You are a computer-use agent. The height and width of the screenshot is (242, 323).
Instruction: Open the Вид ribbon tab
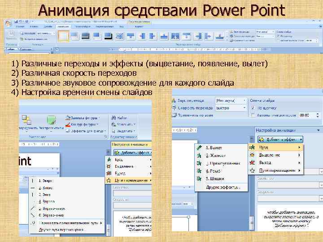[122, 26]
